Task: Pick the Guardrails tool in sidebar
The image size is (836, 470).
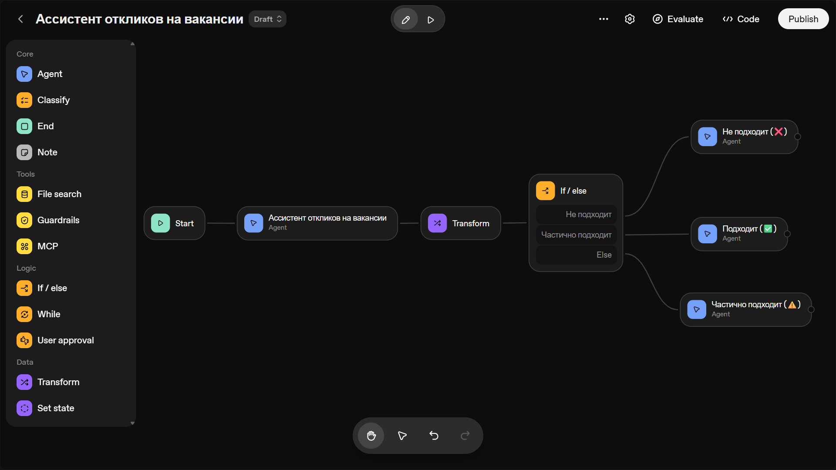Action: (x=58, y=220)
